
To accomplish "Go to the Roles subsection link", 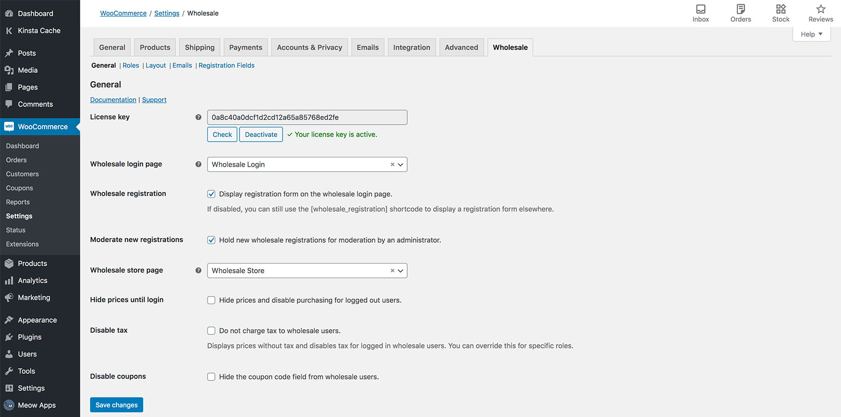I will pyautogui.click(x=131, y=66).
